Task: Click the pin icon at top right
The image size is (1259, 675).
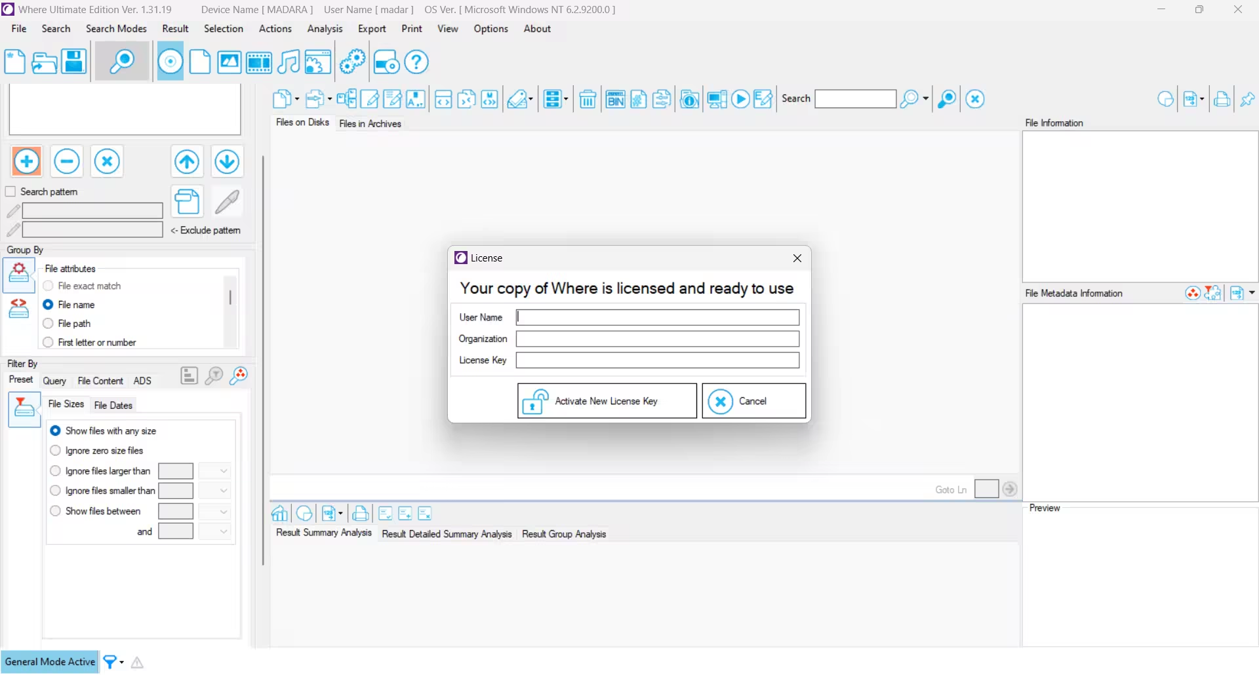Action: coord(1247,100)
